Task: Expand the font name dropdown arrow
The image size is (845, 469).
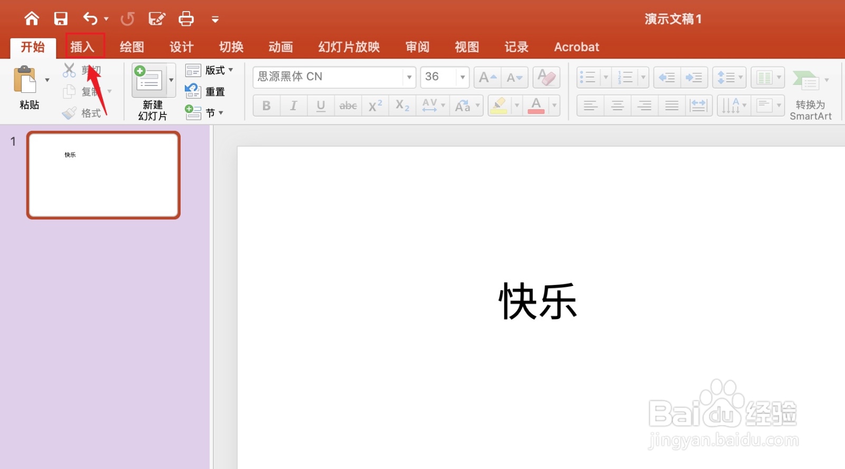Action: (x=409, y=77)
